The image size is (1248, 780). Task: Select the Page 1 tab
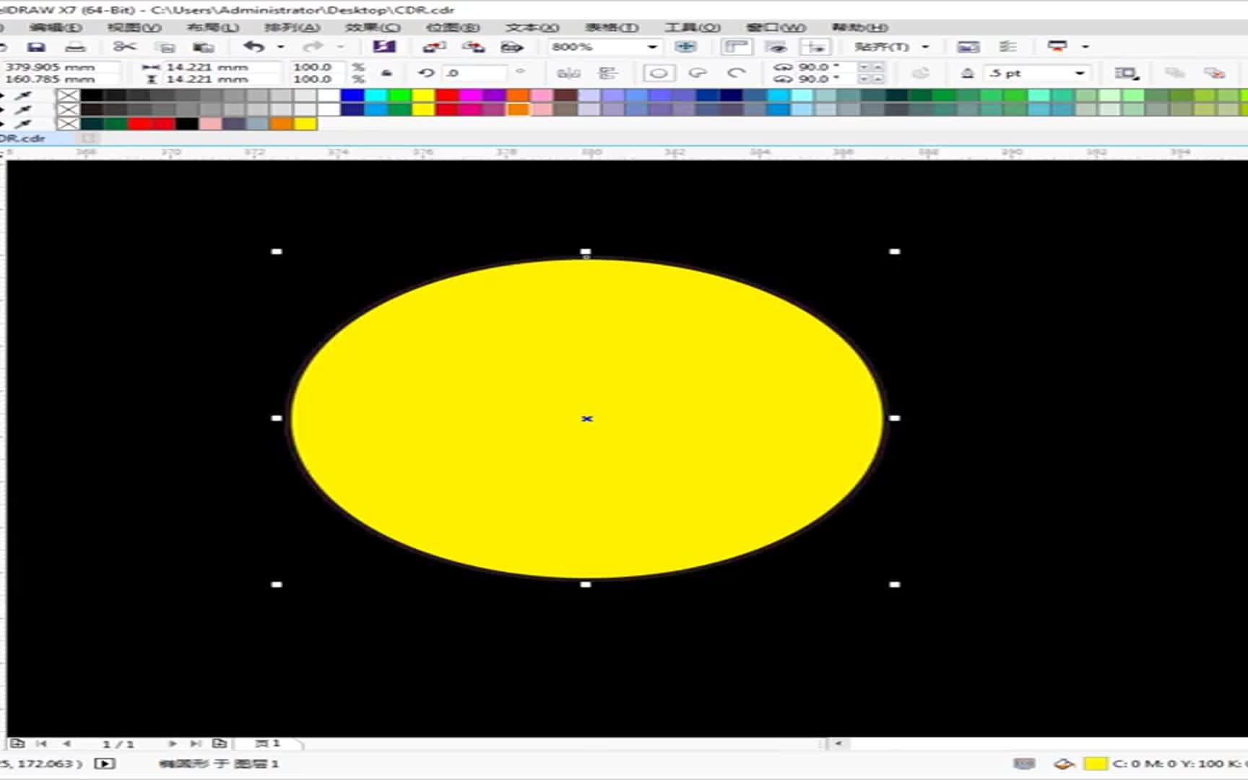(x=269, y=742)
